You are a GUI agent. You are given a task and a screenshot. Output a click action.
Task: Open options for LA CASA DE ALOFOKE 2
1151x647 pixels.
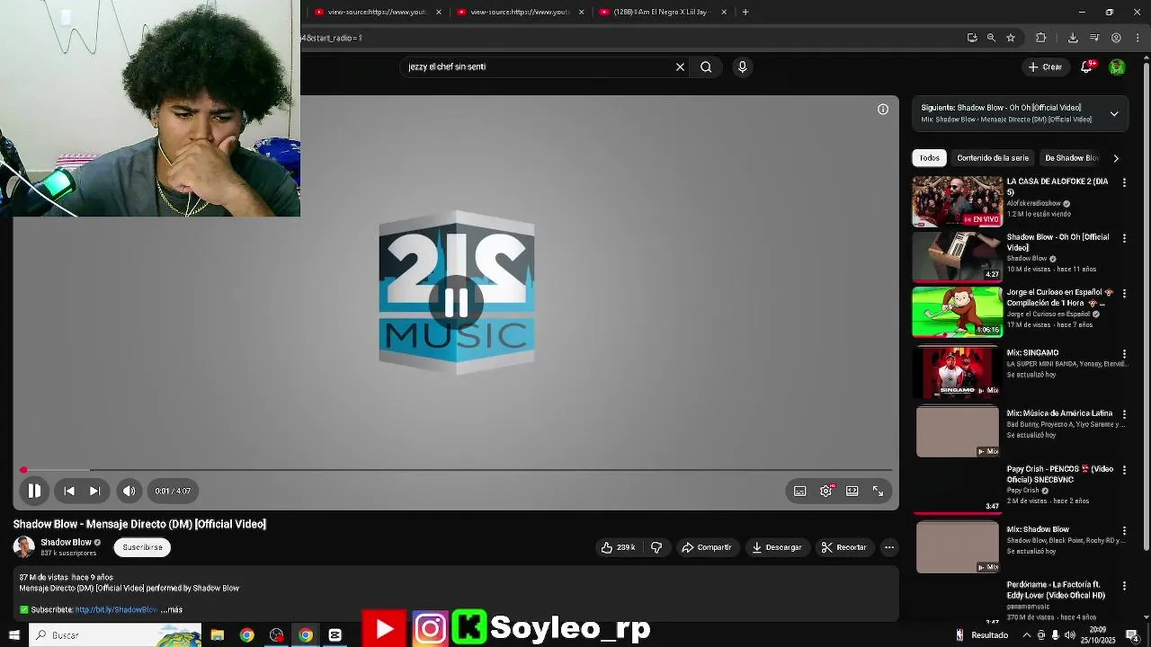[x=1124, y=182]
